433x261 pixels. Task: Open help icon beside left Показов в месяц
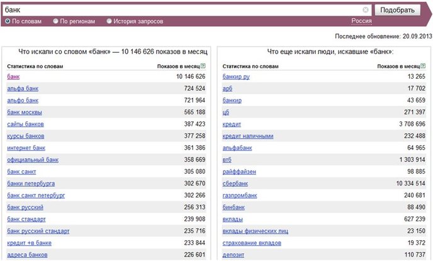(x=203, y=66)
